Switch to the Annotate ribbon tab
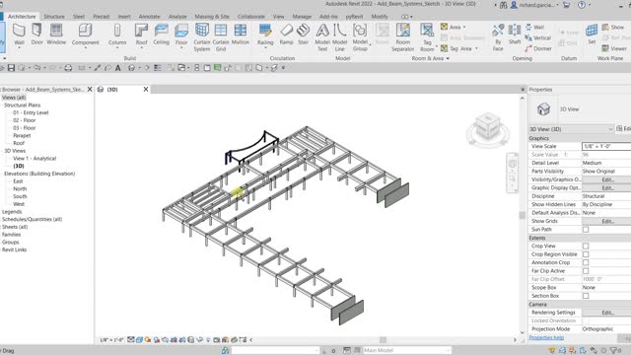This screenshot has width=631, height=355. [149, 17]
